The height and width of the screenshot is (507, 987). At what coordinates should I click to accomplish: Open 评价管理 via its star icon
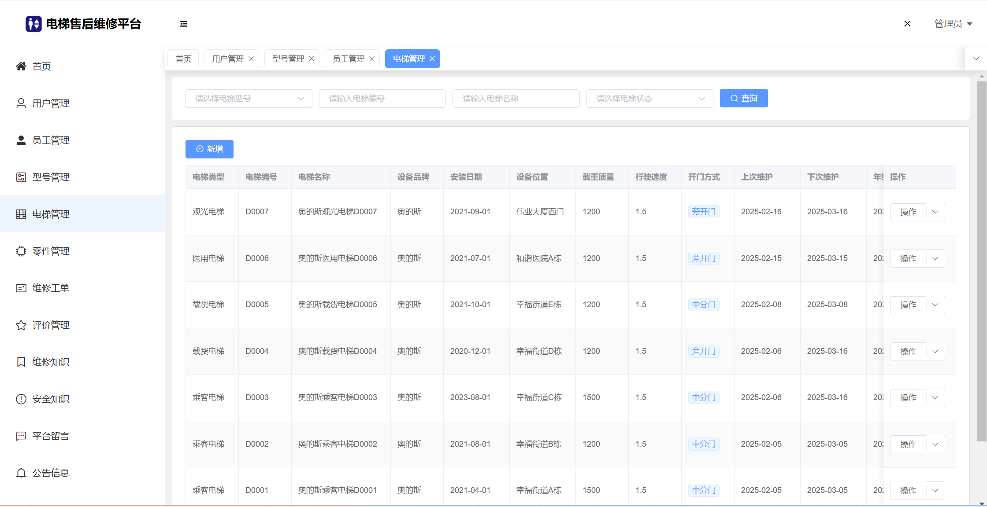coord(21,325)
